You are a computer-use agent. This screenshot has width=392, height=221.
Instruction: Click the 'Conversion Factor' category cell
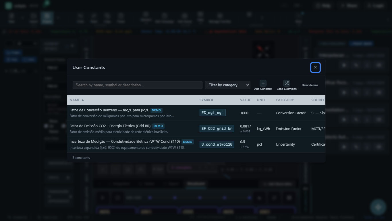pos(291,113)
